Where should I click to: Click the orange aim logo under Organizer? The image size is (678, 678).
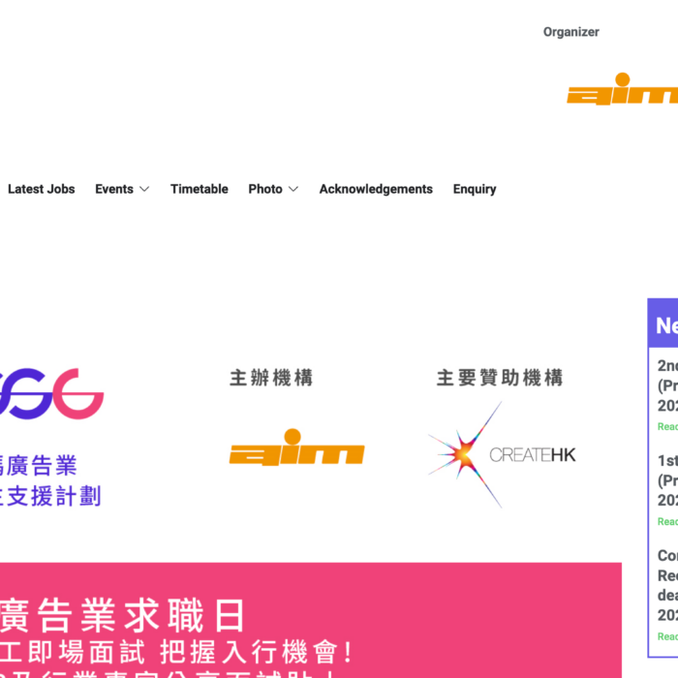point(622,89)
